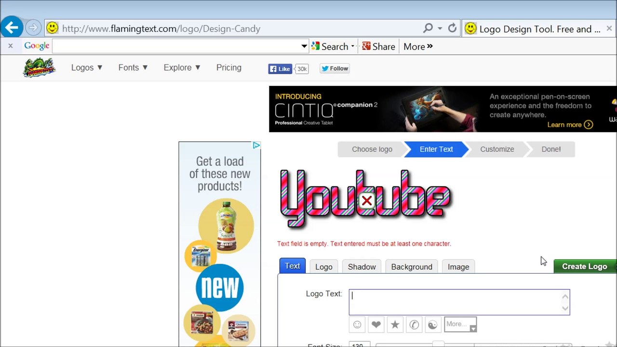Click the Google toolbar Search button
The image size is (617, 347).
coord(330,46)
